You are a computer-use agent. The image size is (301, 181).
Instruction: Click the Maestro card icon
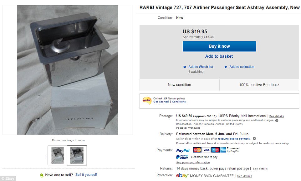pyautogui.click(x=215, y=150)
